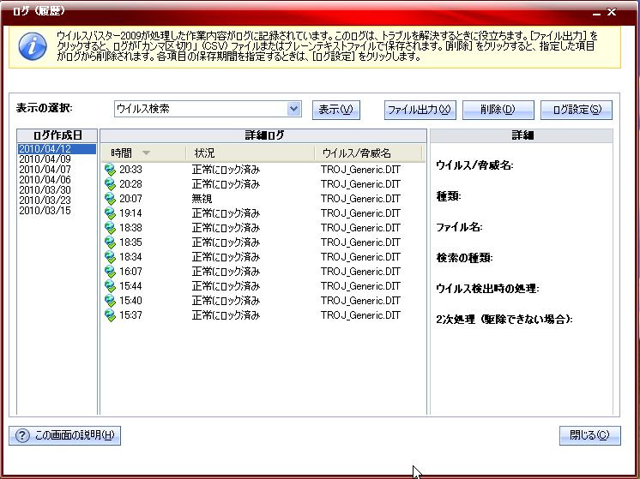Viewport: 640px width, 479px height.
Task: Click the status icon on the 20:33 log row
Action: point(110,169)
